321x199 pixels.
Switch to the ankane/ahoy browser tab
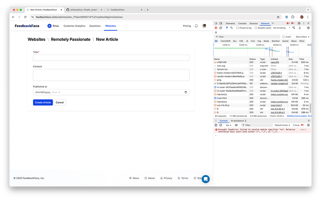[84, 10]
